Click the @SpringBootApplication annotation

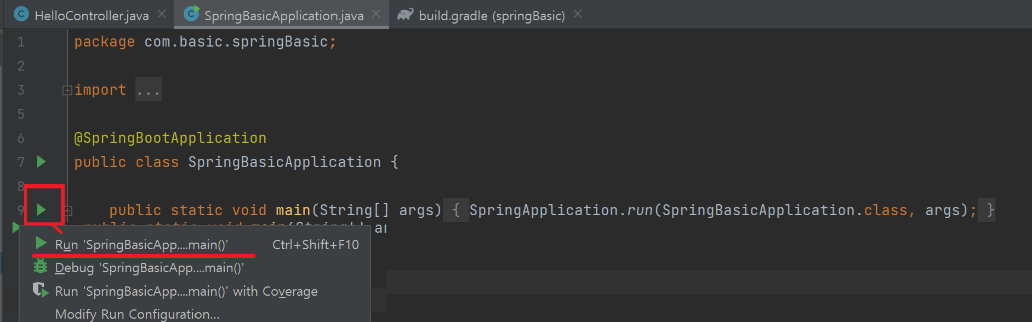coord(170,138)
